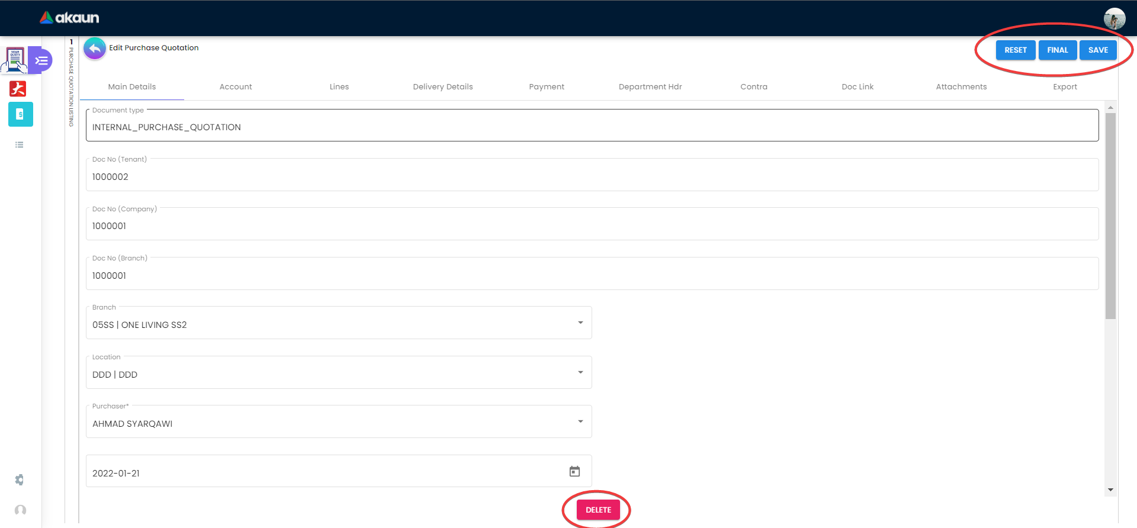
Task: Click the Document type field
Action: 592,125
